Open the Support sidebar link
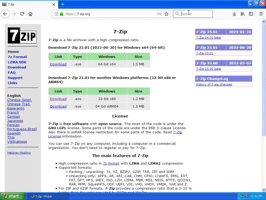 [x=15, y=78]
